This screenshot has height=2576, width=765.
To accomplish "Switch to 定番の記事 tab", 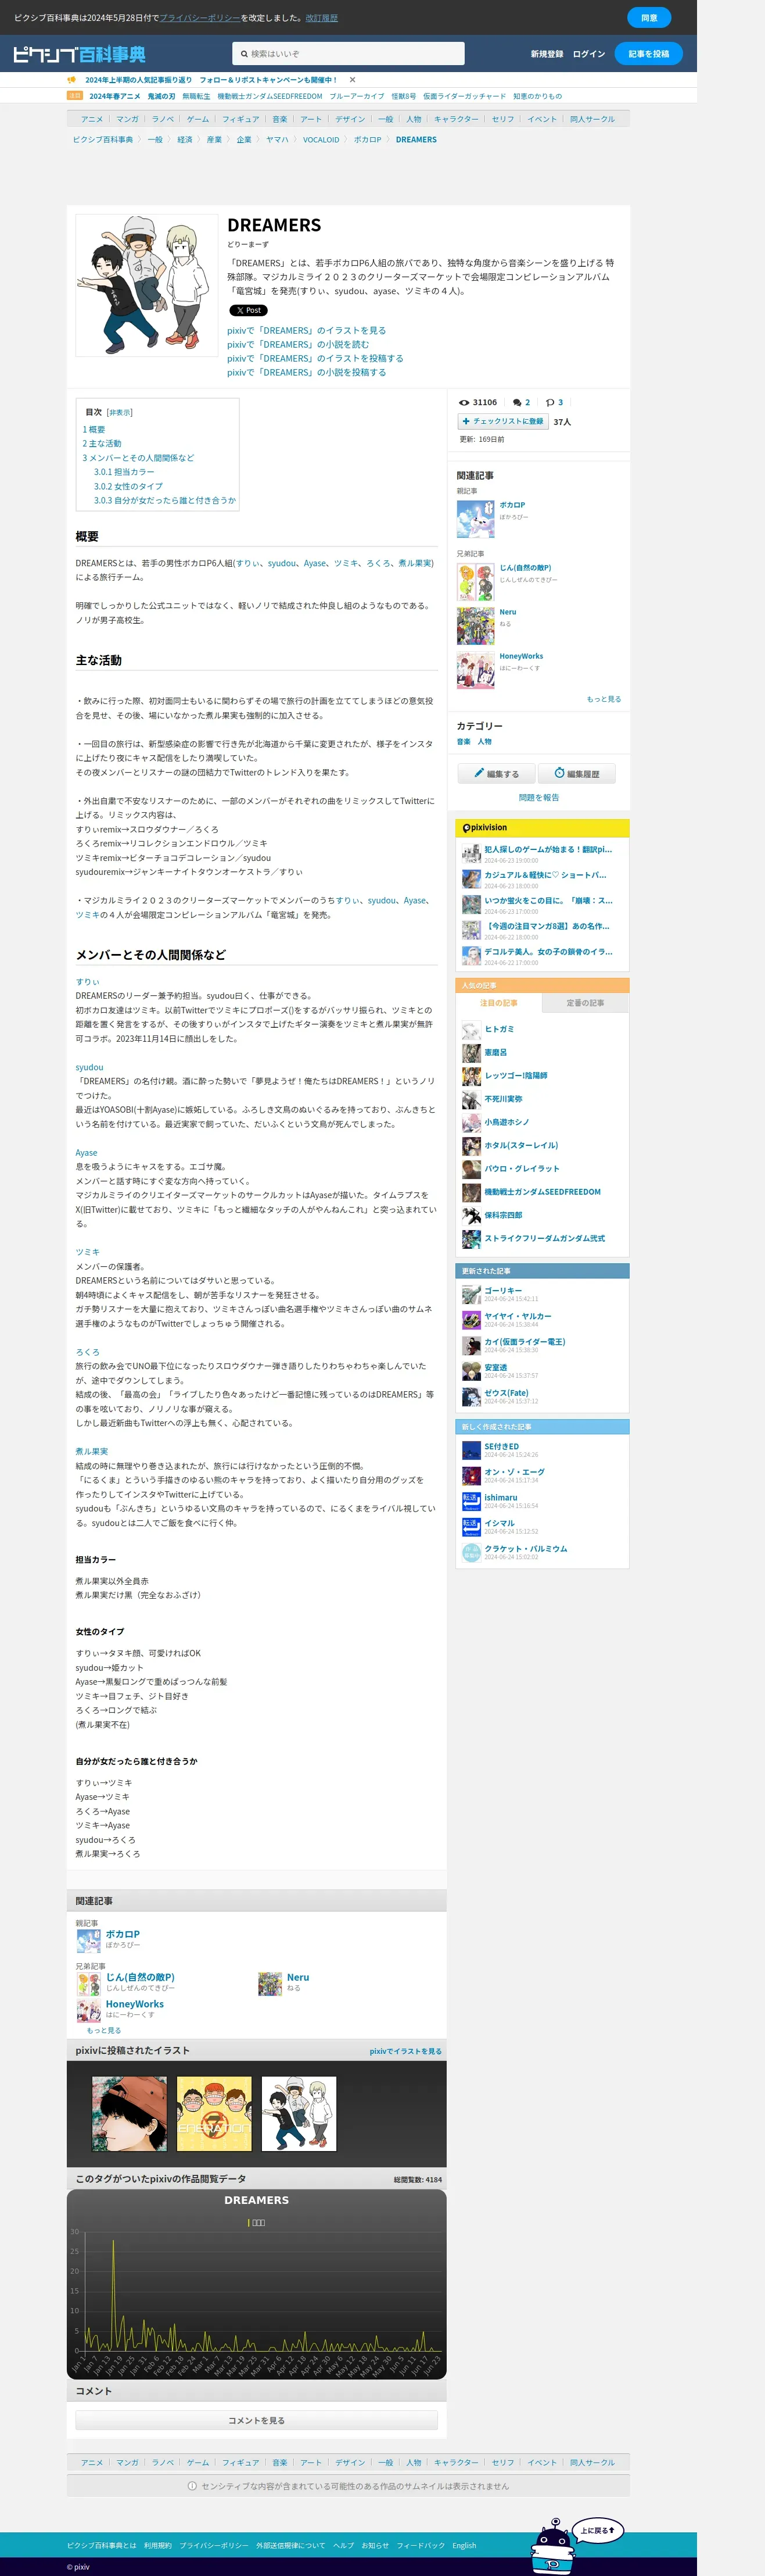I will coord(586,1003).
